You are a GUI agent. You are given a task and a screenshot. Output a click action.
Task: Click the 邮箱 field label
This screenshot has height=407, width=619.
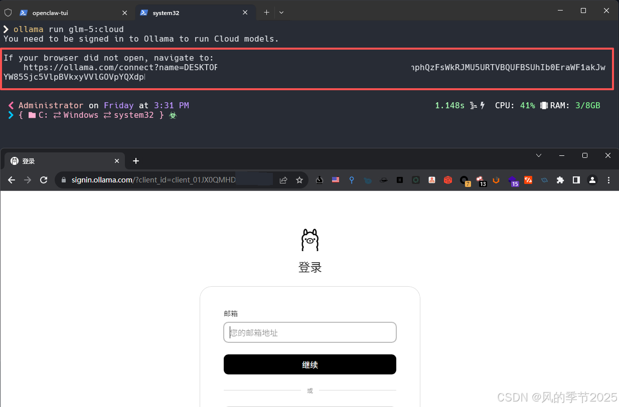click(x=231, y=314)
